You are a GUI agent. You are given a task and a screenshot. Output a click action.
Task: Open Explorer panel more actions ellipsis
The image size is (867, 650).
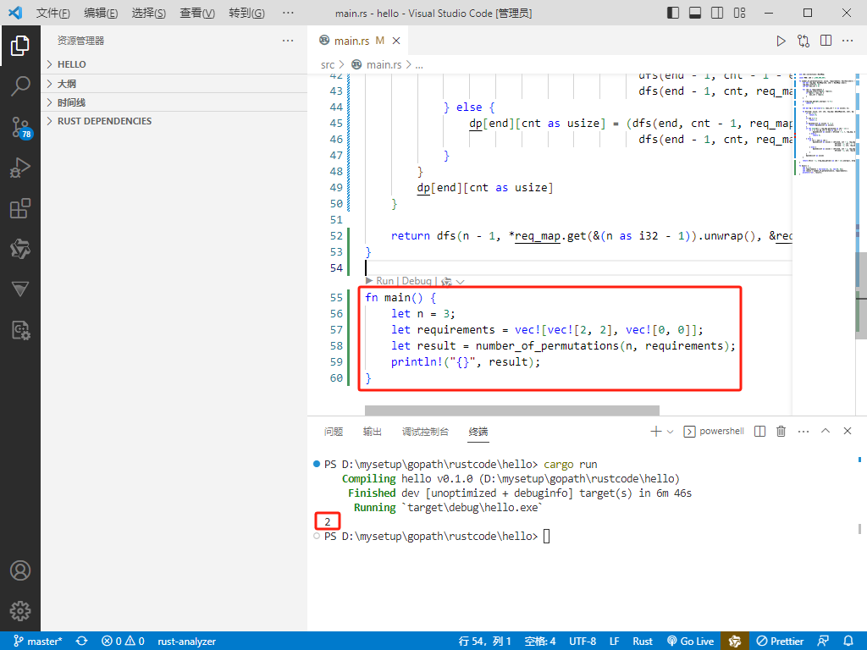click(288, 41)
